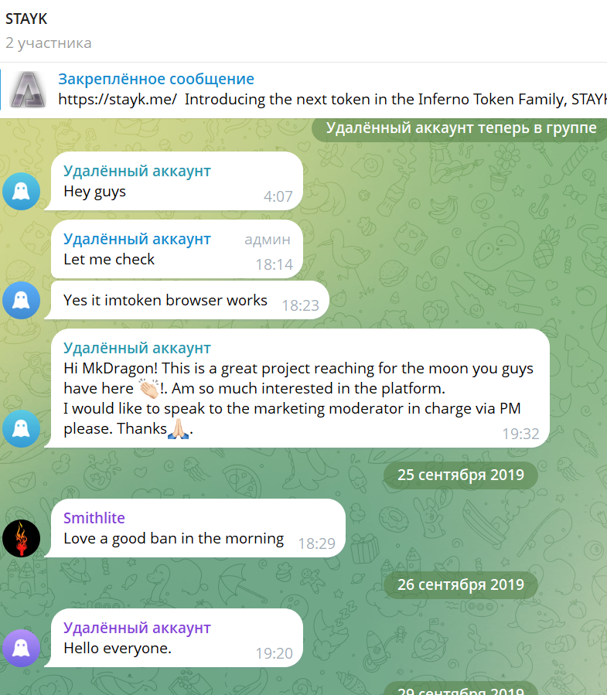Jump to the "25 сентября 2019" date badge
The width and height of the screenshot is (607, 695).
[461, 475]
